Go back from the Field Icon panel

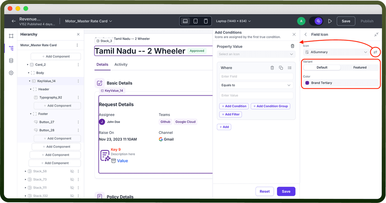click(306, 34)
